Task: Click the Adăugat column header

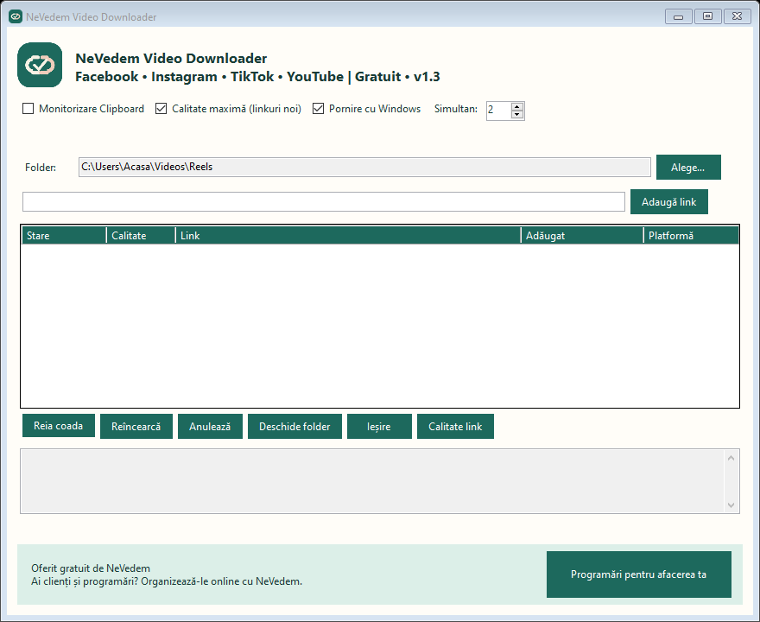Action: pos(582,236)
